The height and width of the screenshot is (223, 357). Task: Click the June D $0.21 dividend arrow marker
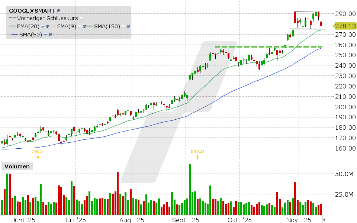(38, 157)
